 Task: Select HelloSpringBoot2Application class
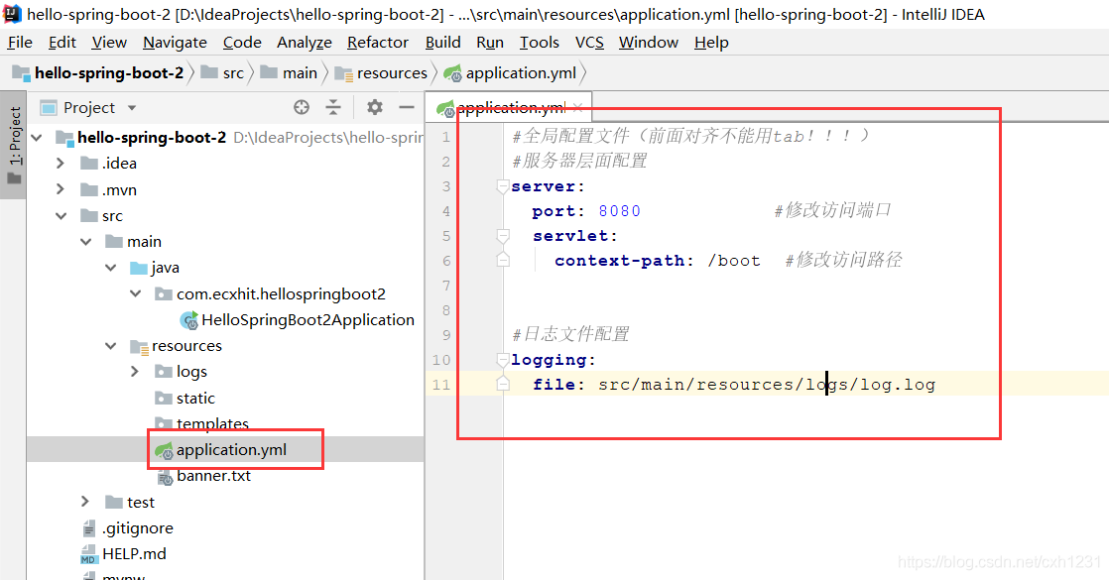pos(307,319)
